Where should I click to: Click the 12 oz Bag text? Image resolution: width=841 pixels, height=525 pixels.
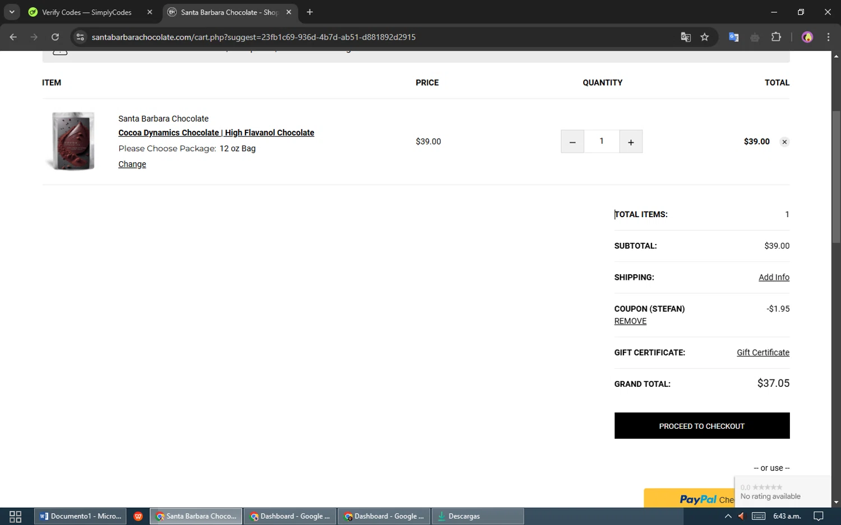[x=238, y=148]
